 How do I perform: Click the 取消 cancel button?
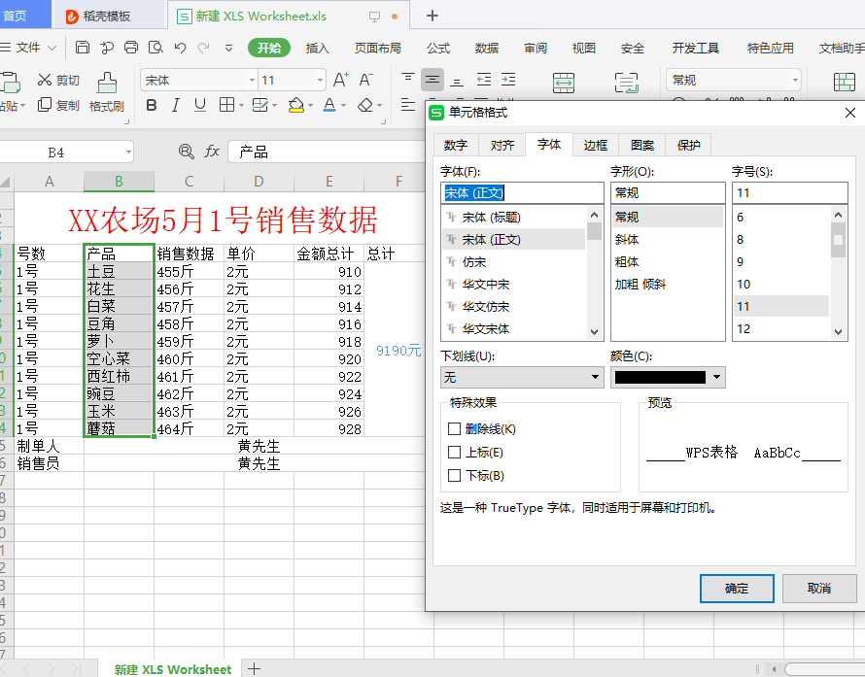[x=819, y=589]
